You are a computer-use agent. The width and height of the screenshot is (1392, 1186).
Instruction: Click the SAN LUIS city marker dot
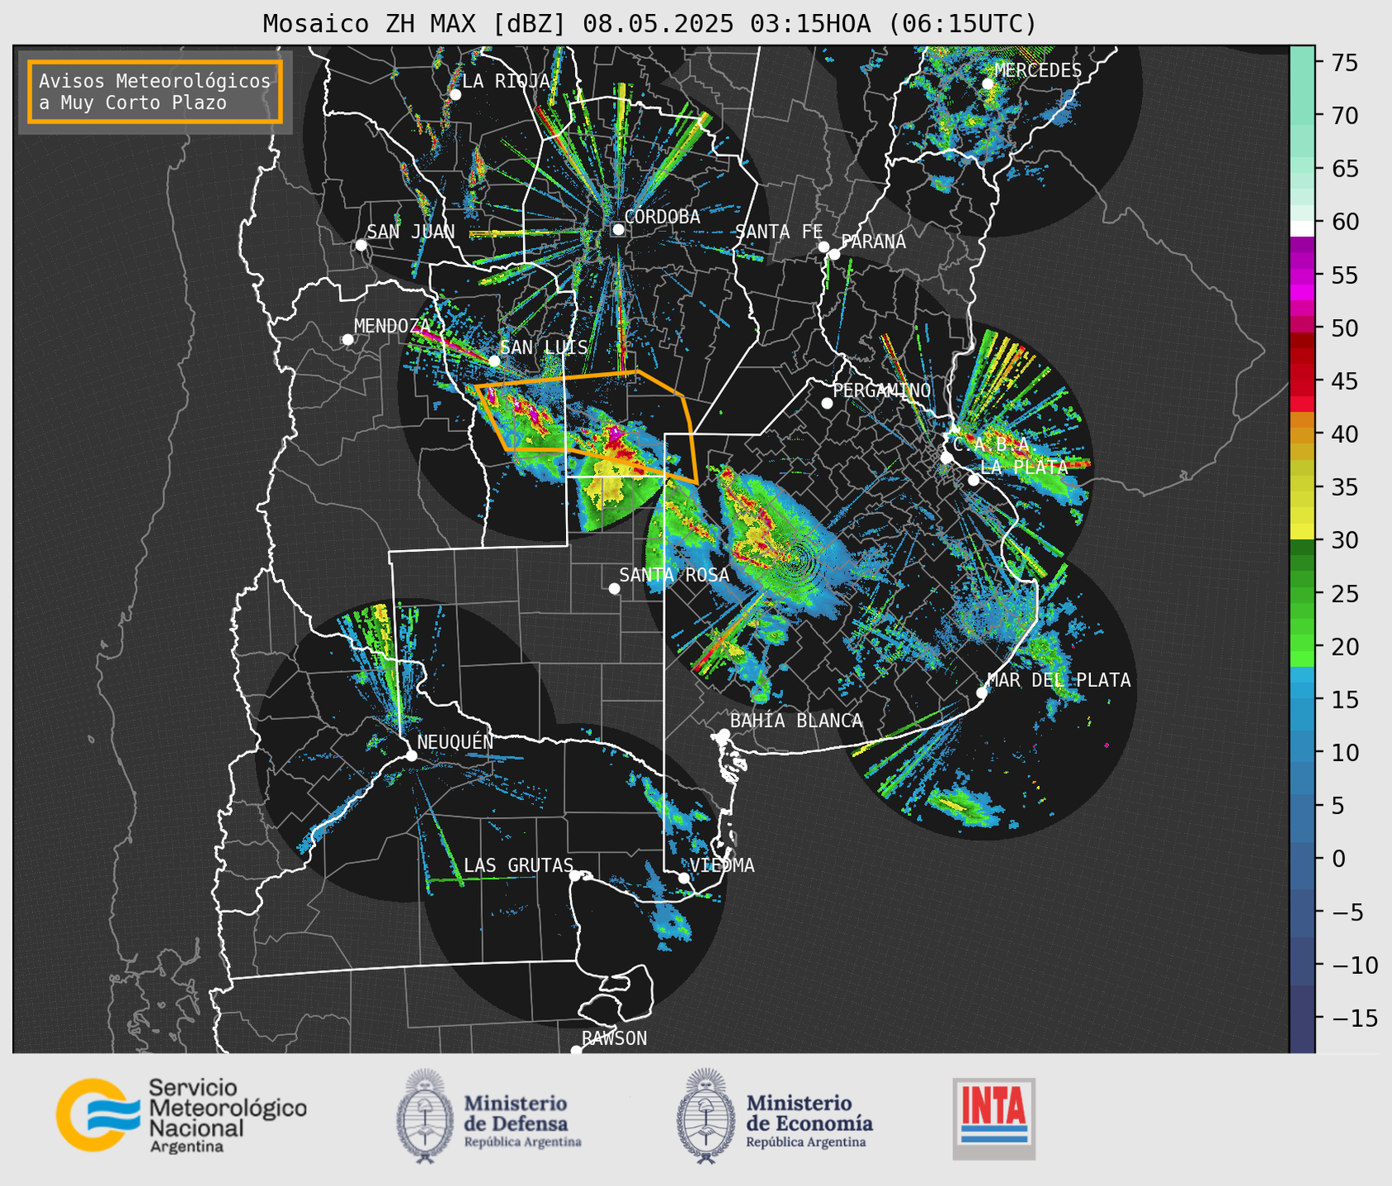click(x=493, y=360)
